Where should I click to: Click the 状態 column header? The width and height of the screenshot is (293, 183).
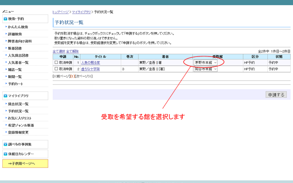click(x=279, y=57)
